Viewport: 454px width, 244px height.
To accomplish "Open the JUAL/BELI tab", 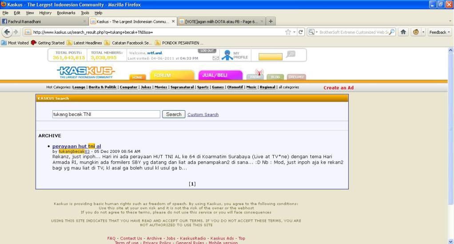I will point(220,75).
